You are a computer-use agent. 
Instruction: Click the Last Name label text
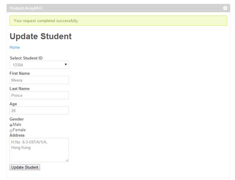tap(19, 89)
